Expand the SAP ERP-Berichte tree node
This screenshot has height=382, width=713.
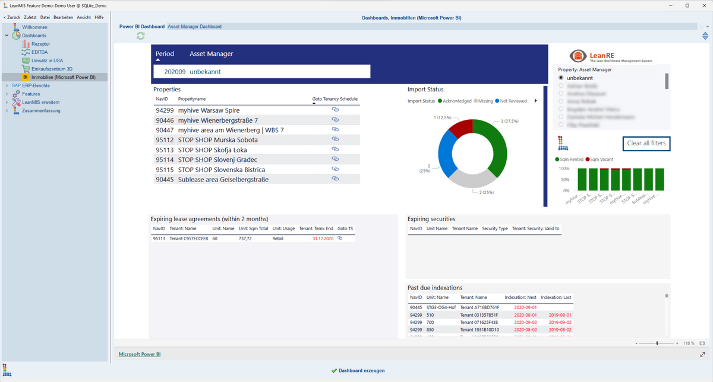point(7,85)
